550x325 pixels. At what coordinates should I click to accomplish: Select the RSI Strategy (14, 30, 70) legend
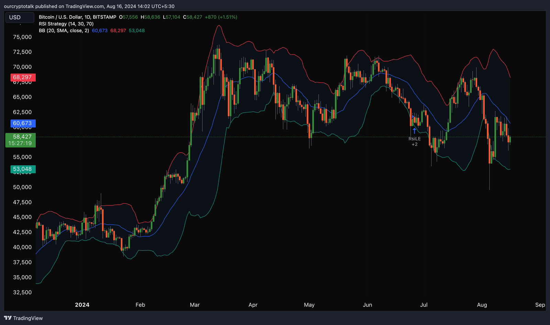coord(66,24)
